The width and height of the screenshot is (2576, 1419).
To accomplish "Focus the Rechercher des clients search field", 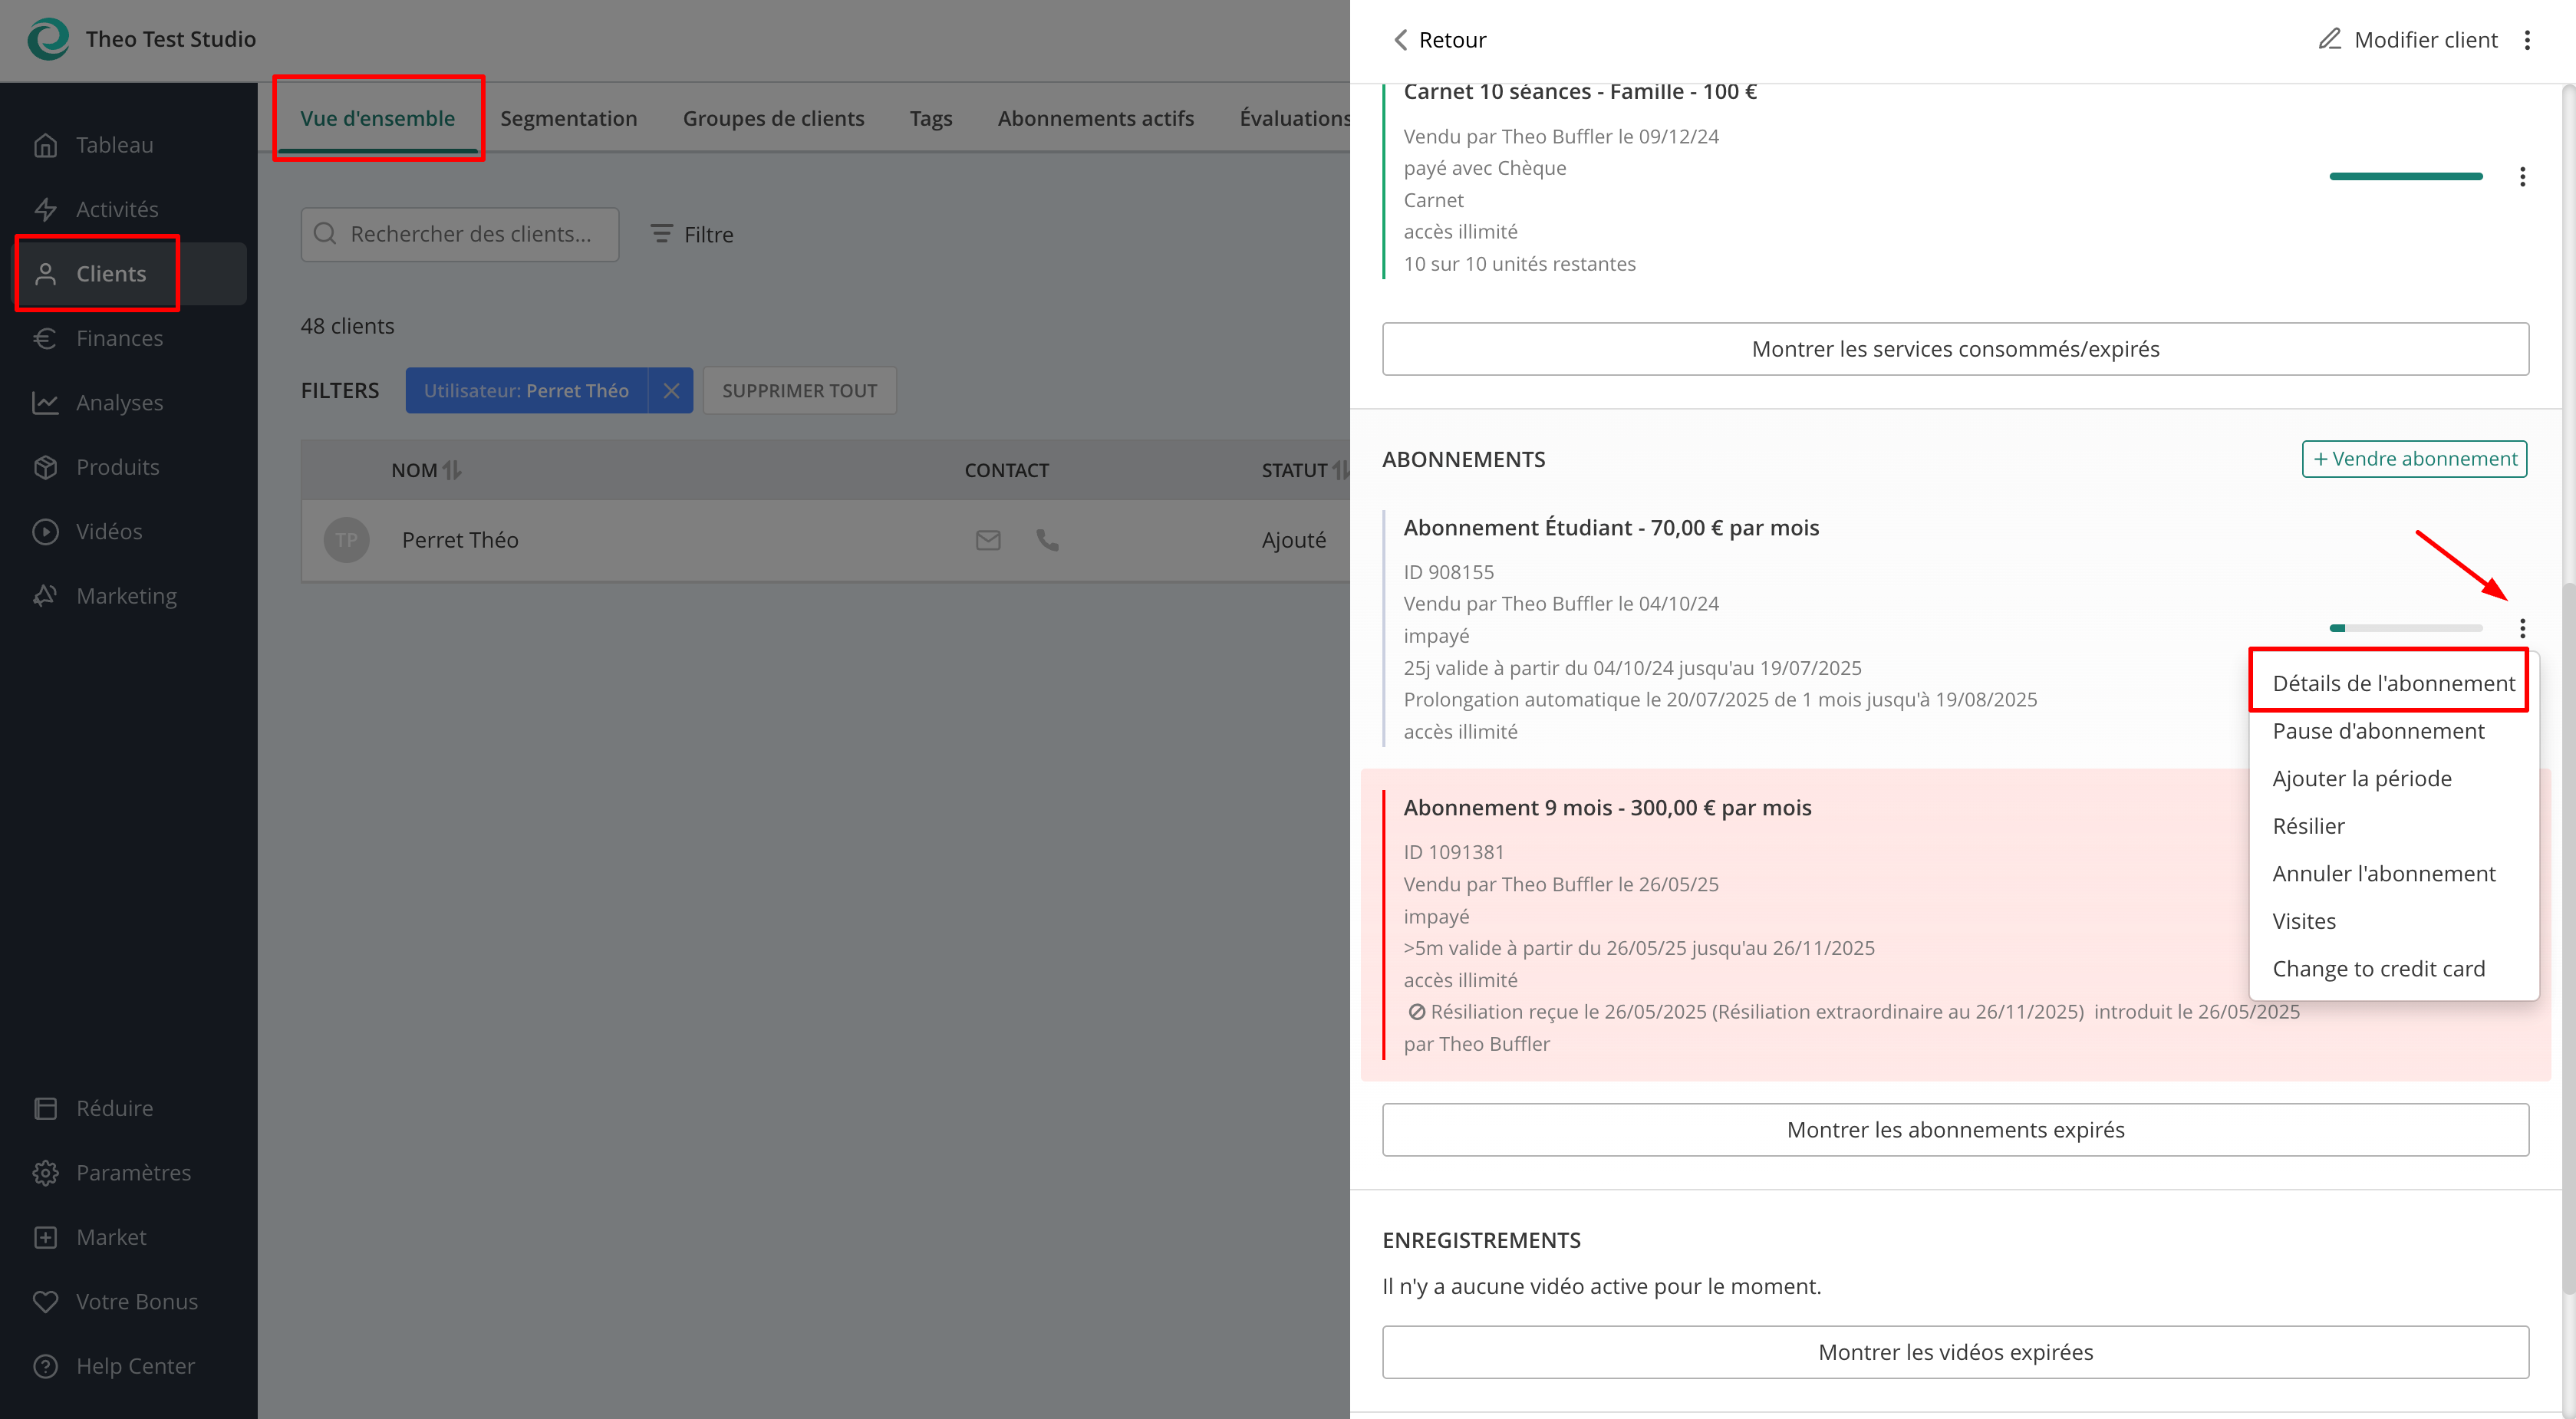I will [x=460, y=234].
